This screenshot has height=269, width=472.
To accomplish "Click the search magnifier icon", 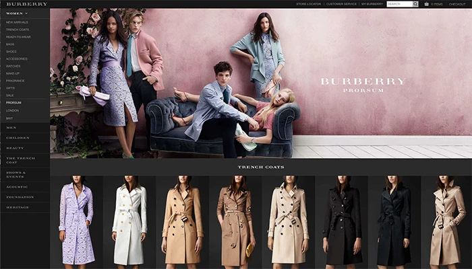I will pos(415,4).
